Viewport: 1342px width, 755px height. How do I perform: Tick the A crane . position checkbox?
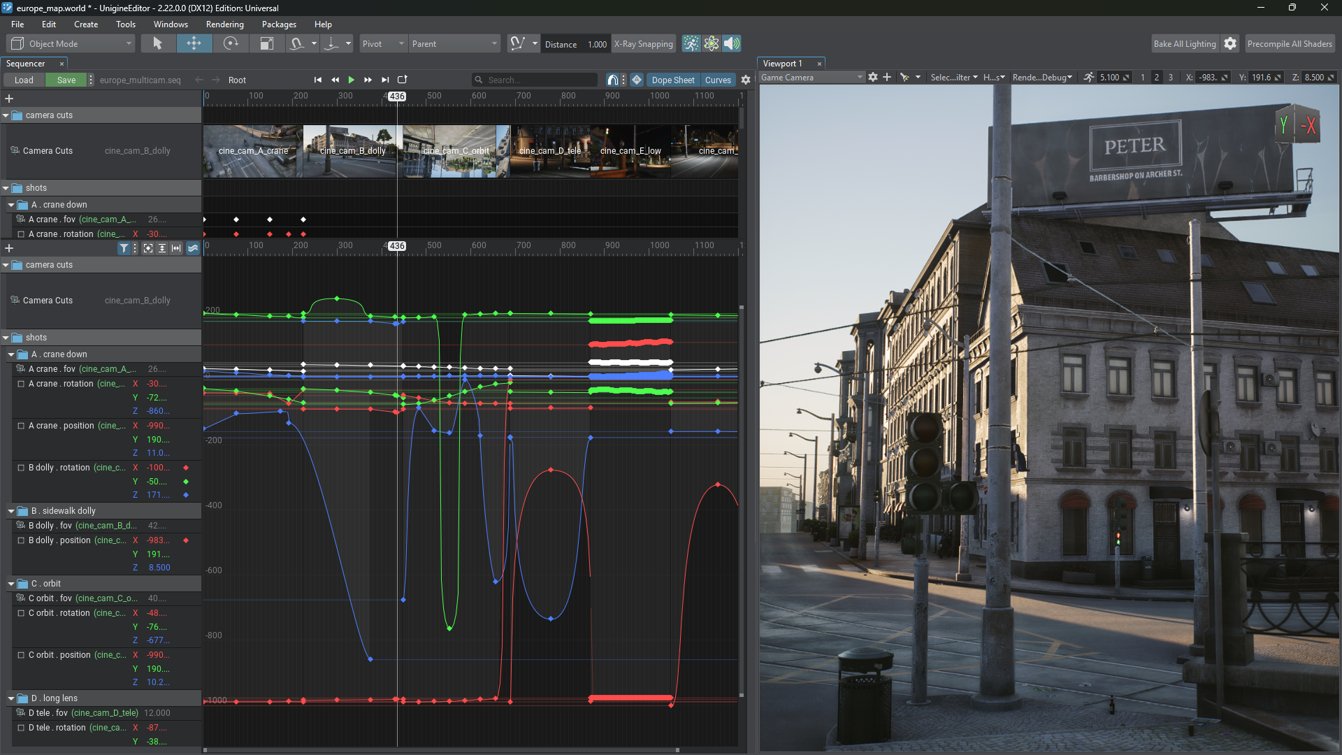(x=21, y=426)
